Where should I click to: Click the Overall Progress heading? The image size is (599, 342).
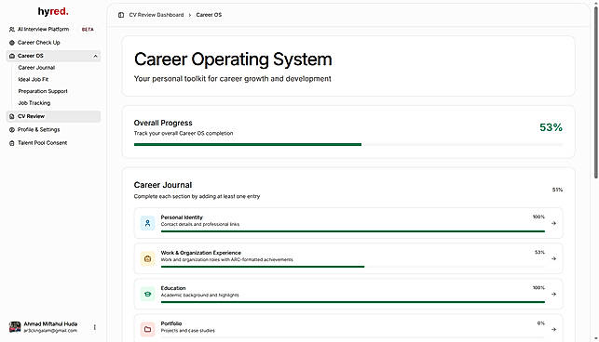point(163,123)
